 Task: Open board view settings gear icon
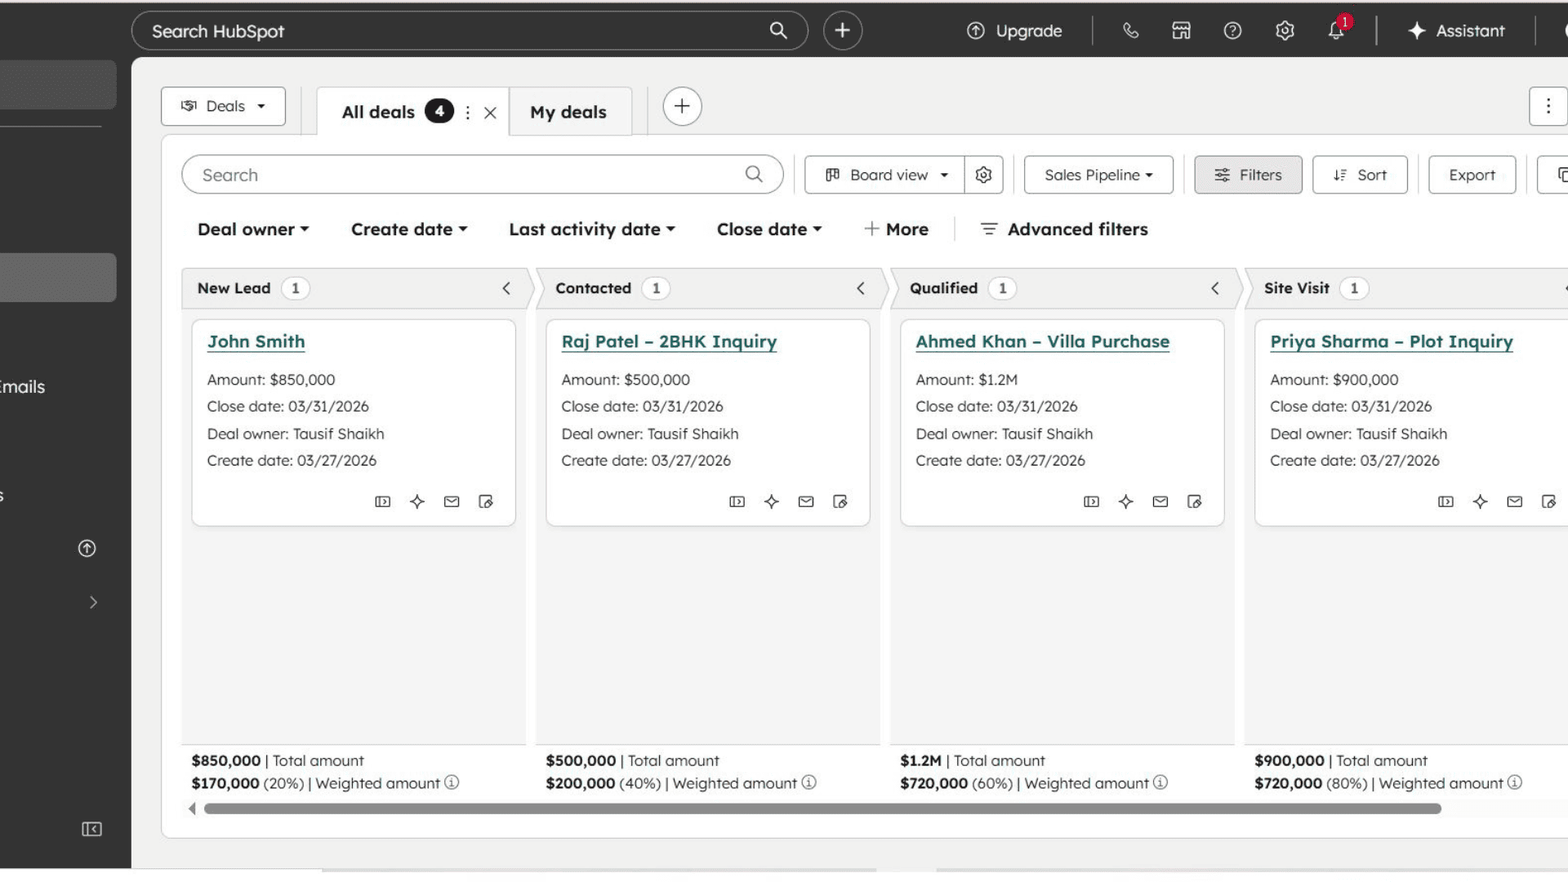pyautogui.click(x=983, y=175)
